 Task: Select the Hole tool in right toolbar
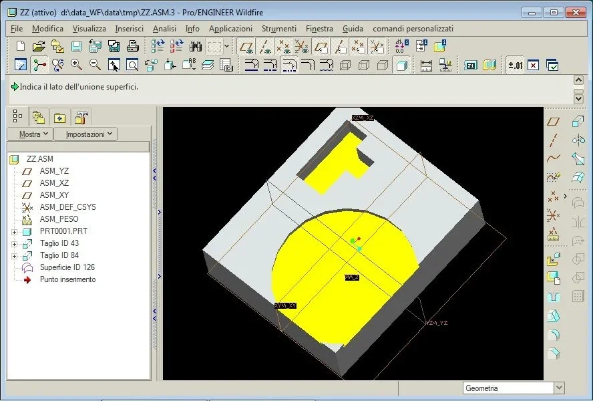coord(554,297)
